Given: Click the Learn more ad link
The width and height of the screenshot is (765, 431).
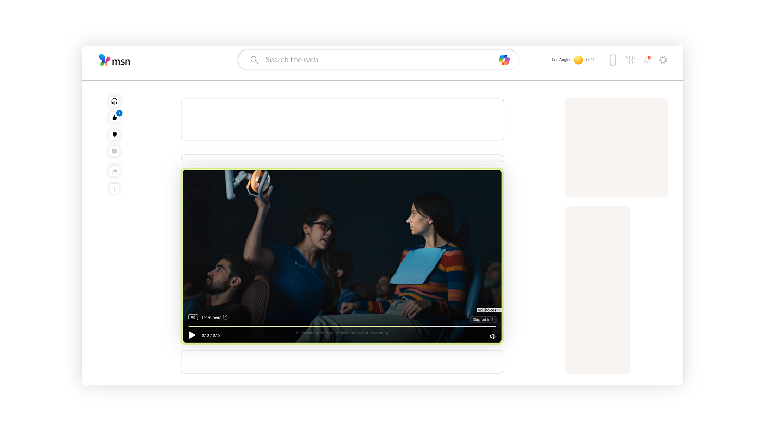Looking at the screenshot, I should pyautogui.click(x=211, y=317).
